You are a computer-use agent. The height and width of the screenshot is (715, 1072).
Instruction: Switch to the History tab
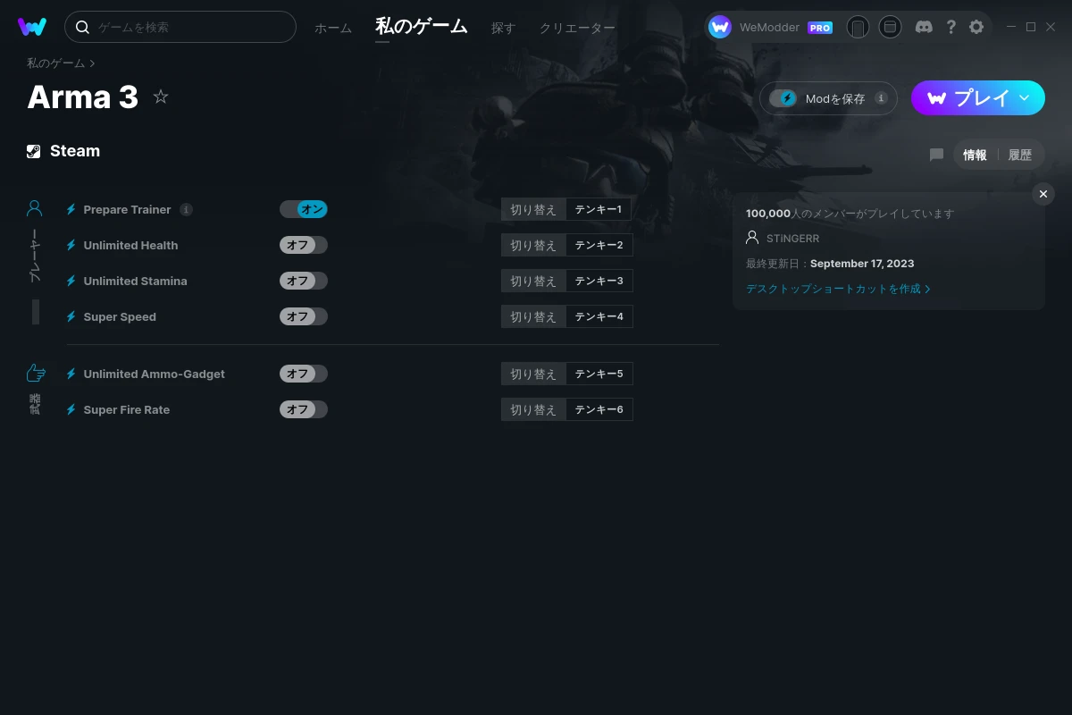tap(1020, 155)
